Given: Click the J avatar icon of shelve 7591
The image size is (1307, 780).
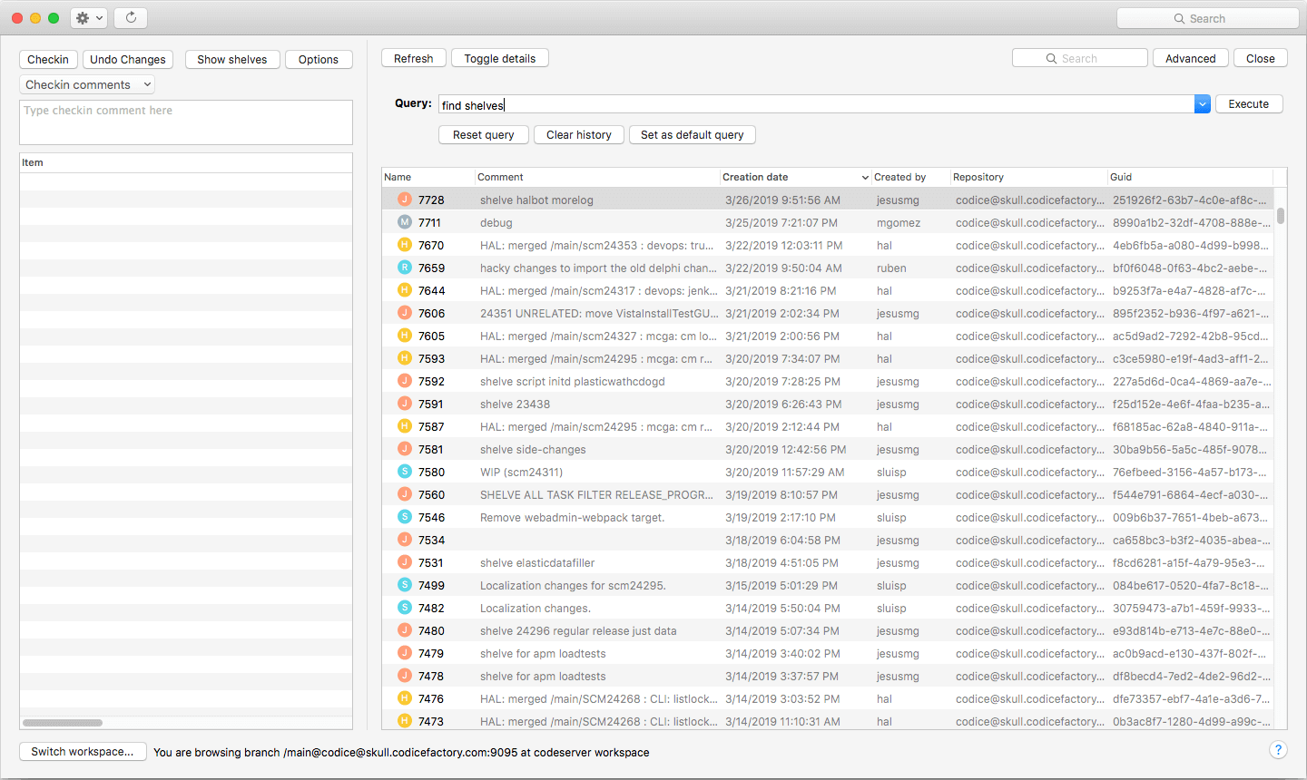Looking at the screenshot, I should click(405, 404).
